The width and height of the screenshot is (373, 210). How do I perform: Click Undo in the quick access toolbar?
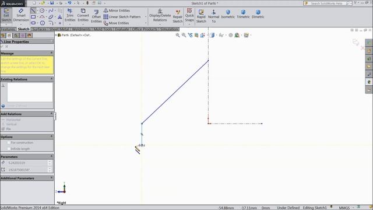click(x=69, y=3)
